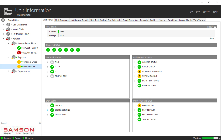
Task: Expand the Superstores tree node
Action: [x=9, y=71]
